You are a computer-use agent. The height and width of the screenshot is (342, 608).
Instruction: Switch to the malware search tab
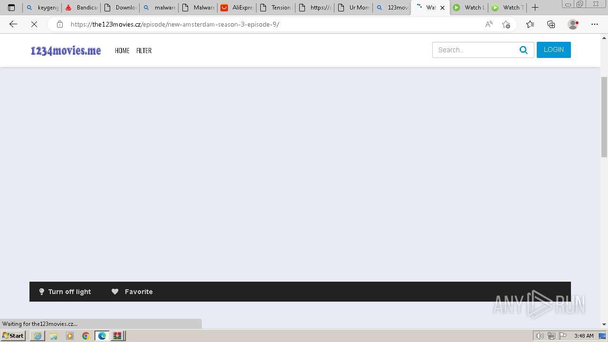coord(159,8)
